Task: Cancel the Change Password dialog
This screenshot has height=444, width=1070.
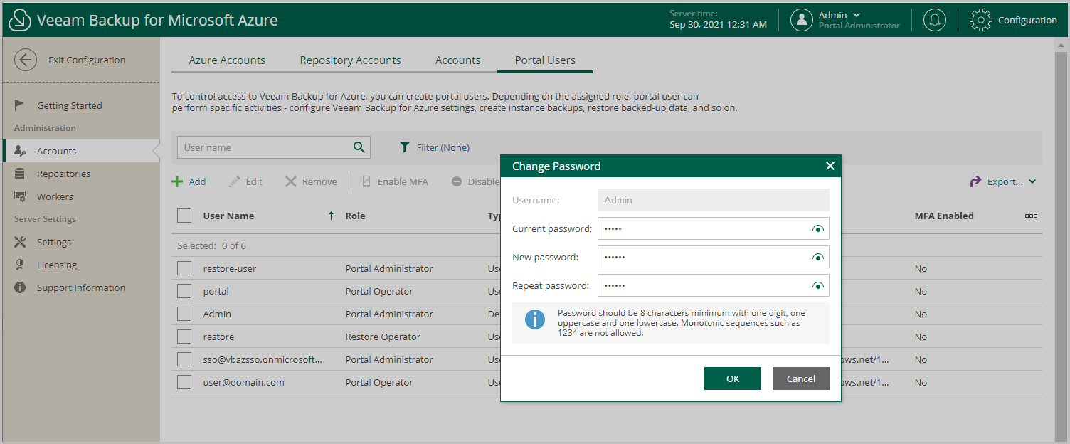Action: click(x=801, y=379)
